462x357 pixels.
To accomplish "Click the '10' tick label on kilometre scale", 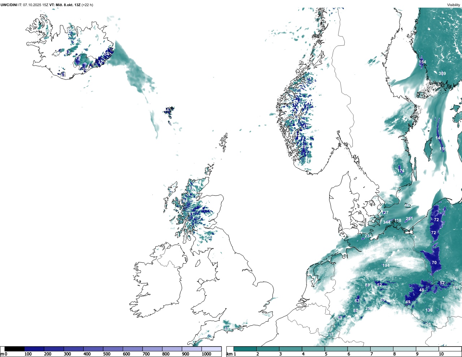I will (441, 354).
